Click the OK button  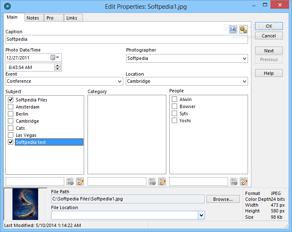(x=269, y=26)
